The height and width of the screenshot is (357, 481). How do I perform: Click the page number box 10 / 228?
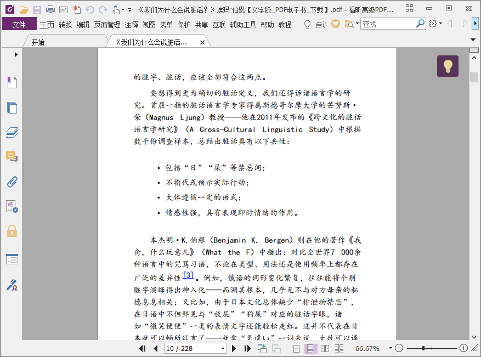[192, 348]
